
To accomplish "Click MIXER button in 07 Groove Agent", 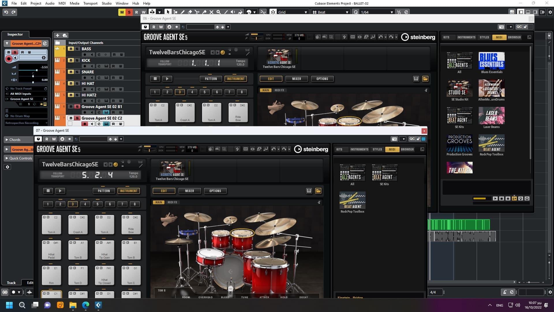I will (190, 191).
